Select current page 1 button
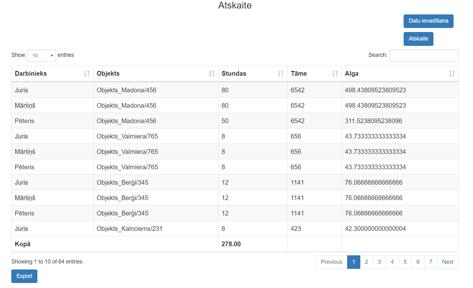Viewport: 473px width, 288px height. [x=353, y=262]
